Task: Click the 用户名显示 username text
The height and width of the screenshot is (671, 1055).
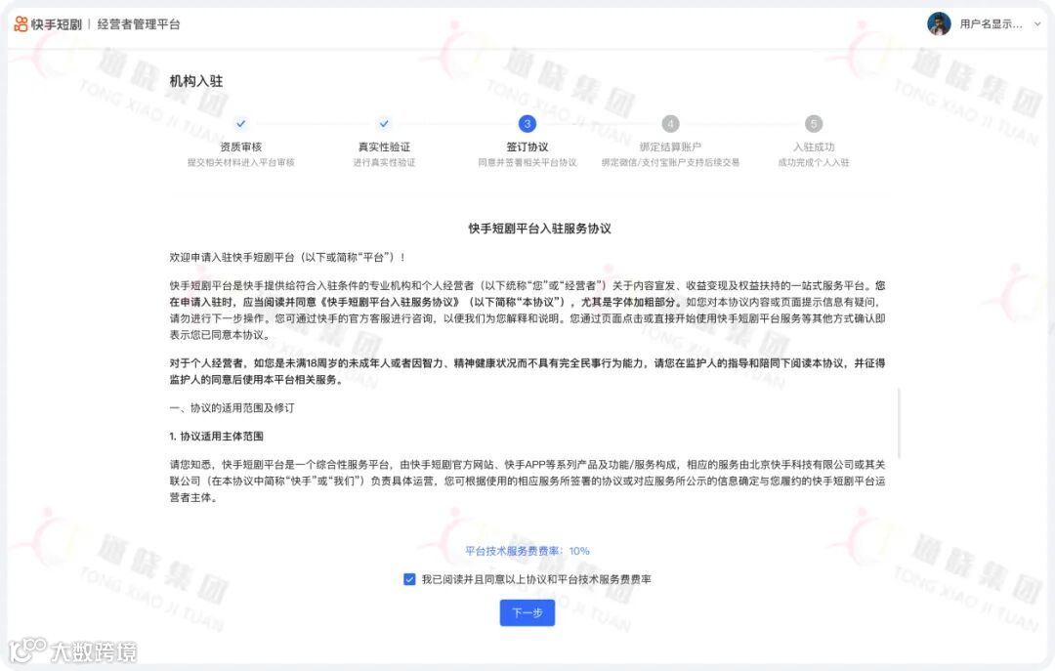Action: click(x=991, y=24)
